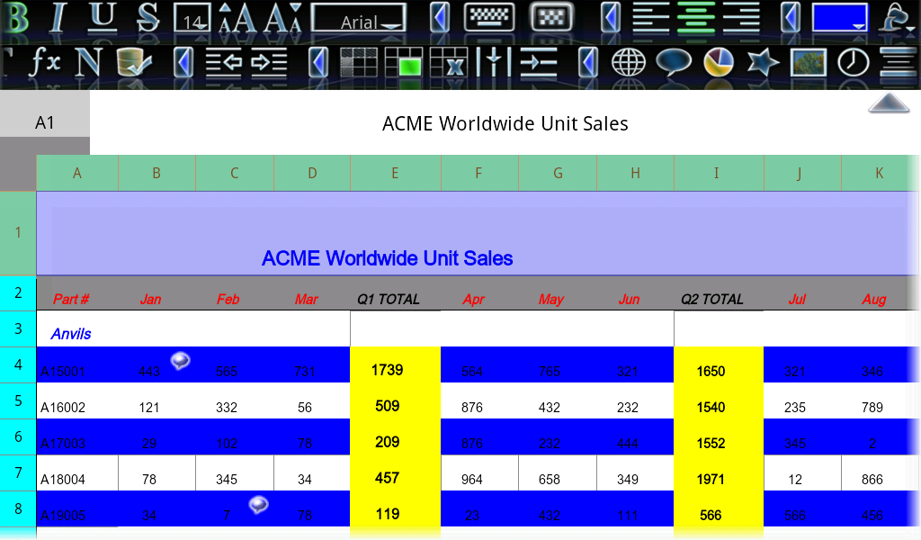Select the Anvils category cell

tap(77, 328)
